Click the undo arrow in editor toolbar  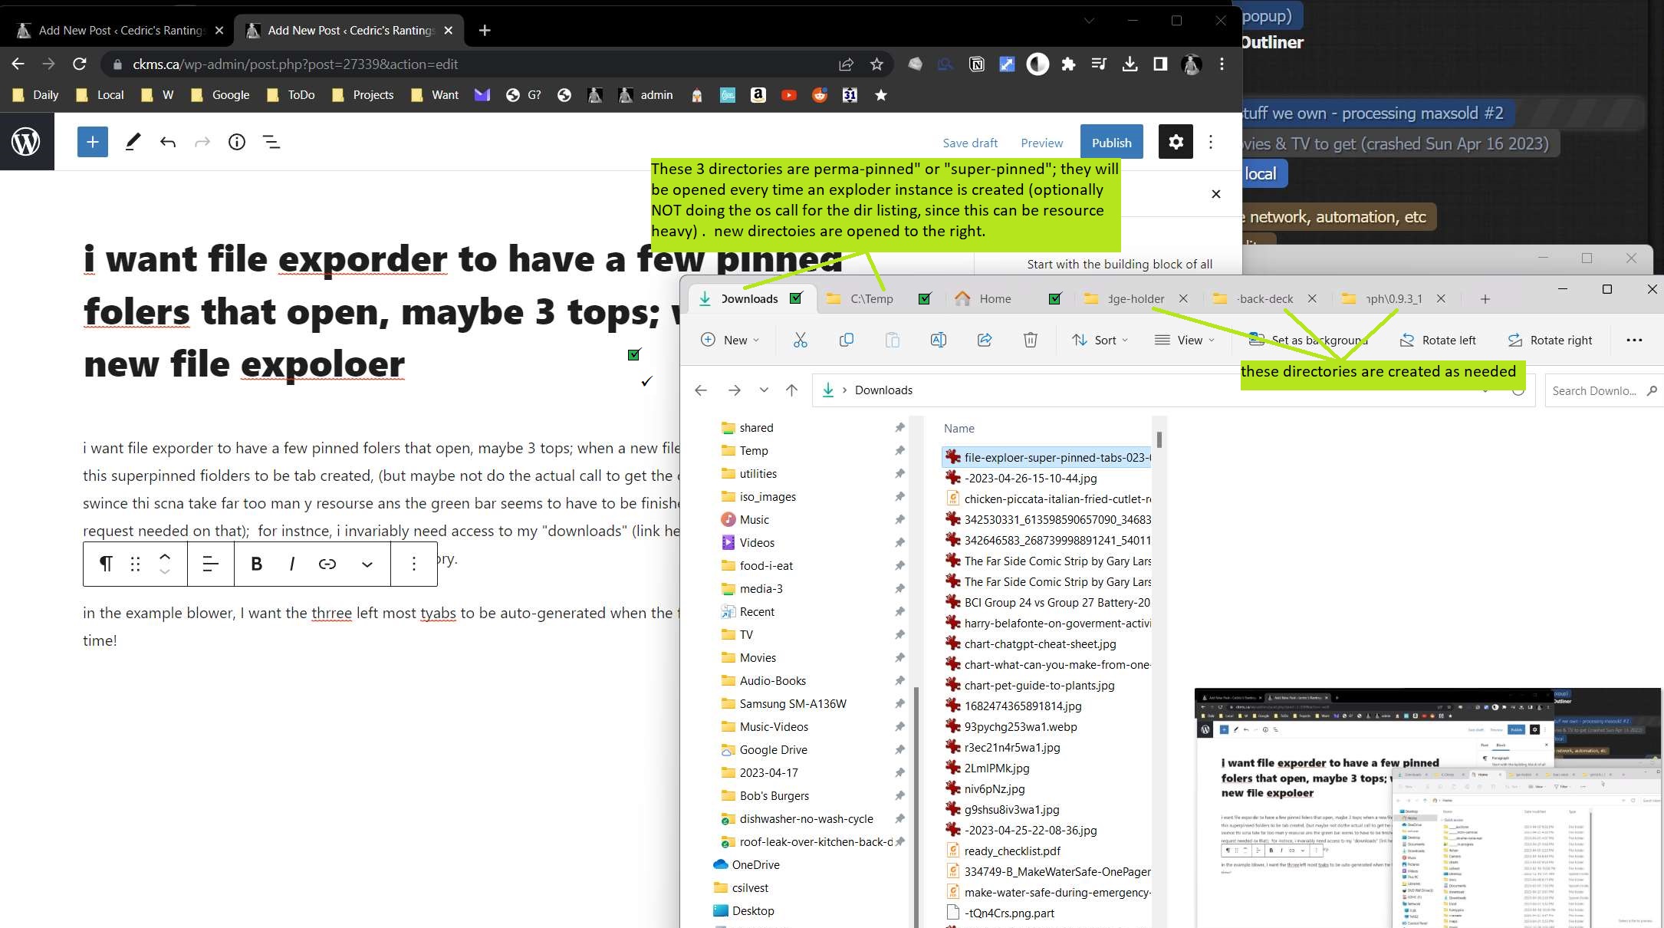(167, 142)
